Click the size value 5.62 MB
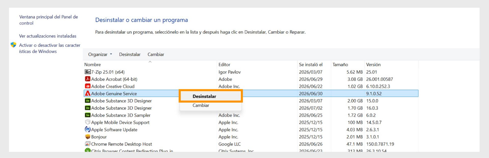 coord(355,72)
